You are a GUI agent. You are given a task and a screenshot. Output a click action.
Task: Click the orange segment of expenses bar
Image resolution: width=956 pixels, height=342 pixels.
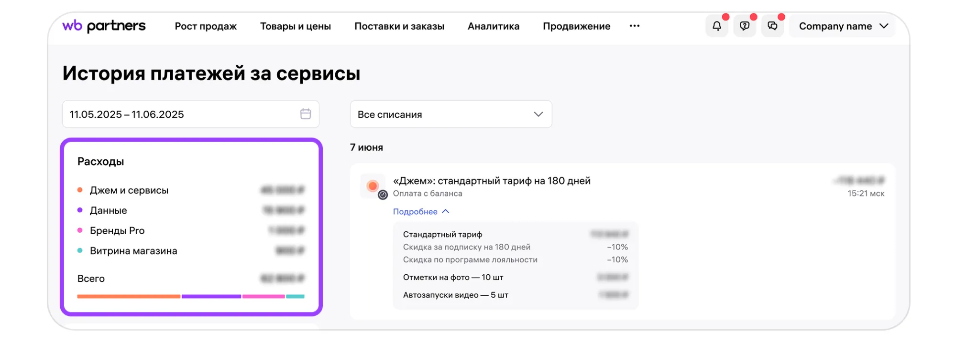pos(129,296)
